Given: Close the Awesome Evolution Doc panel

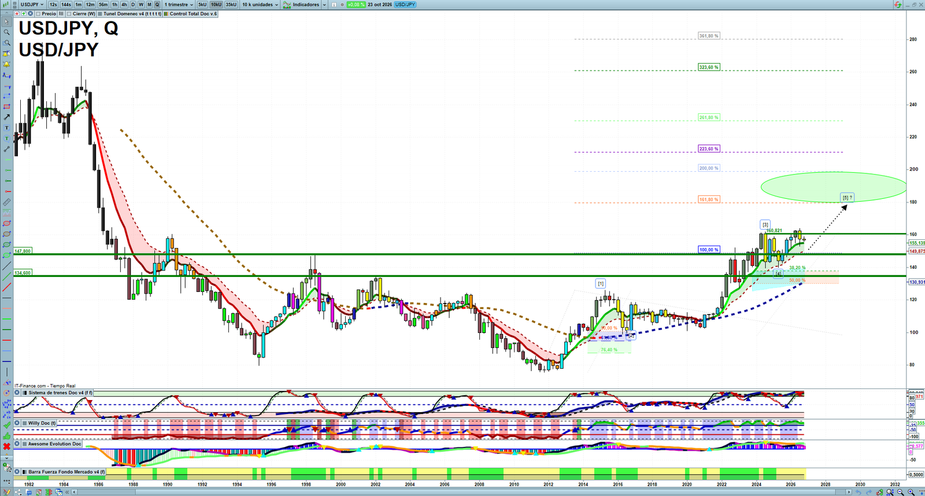Looking at the screenshot, I should pyautogui.click(x=17, y=444).
